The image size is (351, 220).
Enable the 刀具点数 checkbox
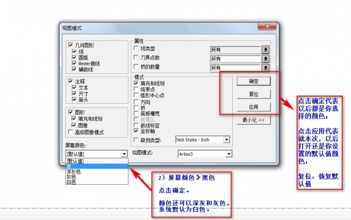coord(136,57)
